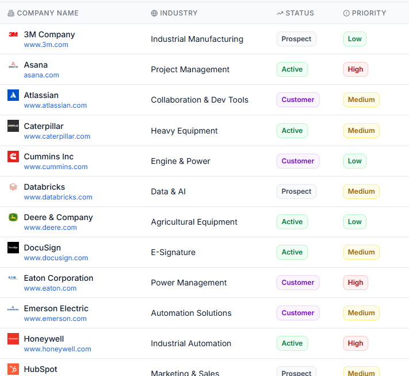
Task: Click Caterpillar's Active status badge
Action: click(292, 131)
